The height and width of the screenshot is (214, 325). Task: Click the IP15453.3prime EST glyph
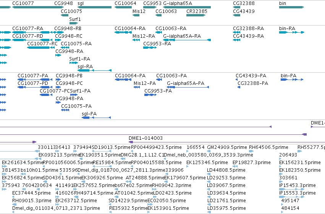click(292, 189)
